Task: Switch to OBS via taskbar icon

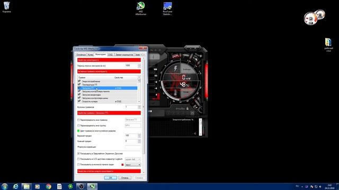Action: pos(81,186)
